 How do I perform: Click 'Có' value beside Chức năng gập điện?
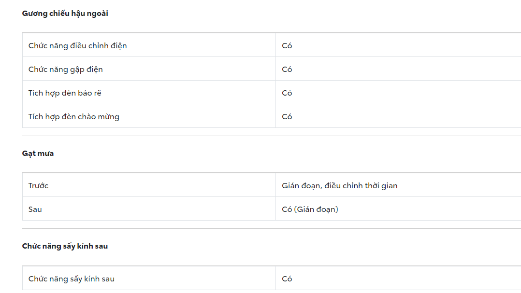(287, 70)
